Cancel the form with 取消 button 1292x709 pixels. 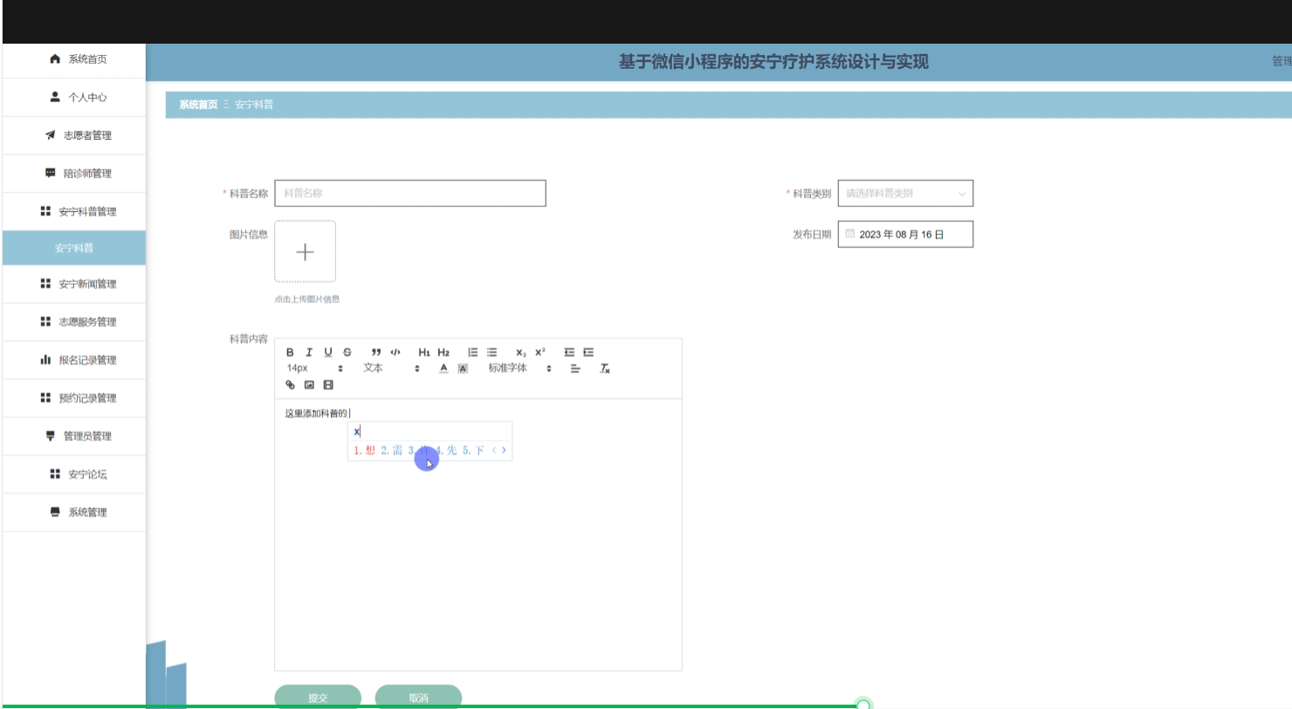(418, 696)
